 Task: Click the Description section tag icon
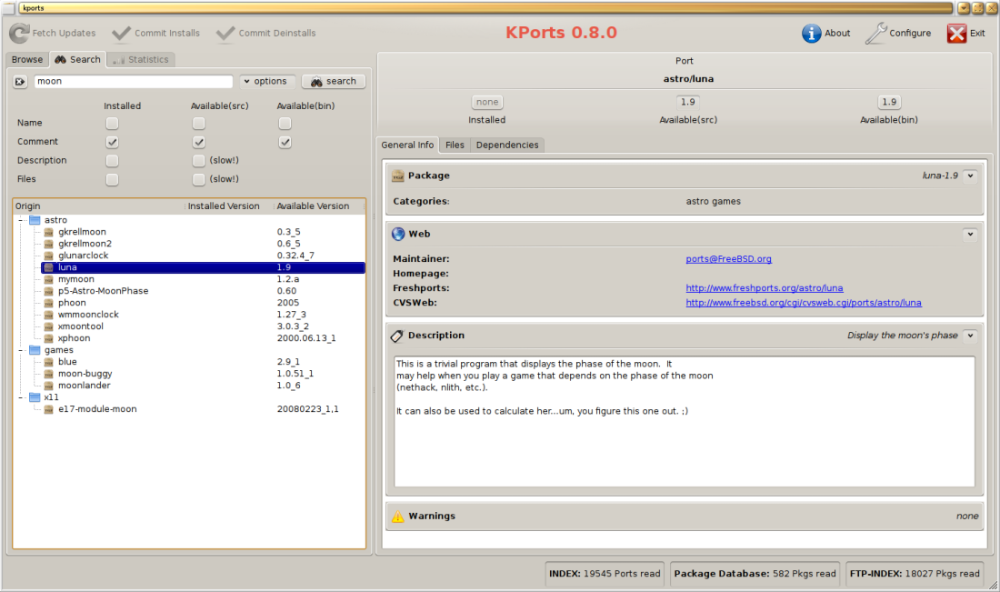click(x=397, y=336)
